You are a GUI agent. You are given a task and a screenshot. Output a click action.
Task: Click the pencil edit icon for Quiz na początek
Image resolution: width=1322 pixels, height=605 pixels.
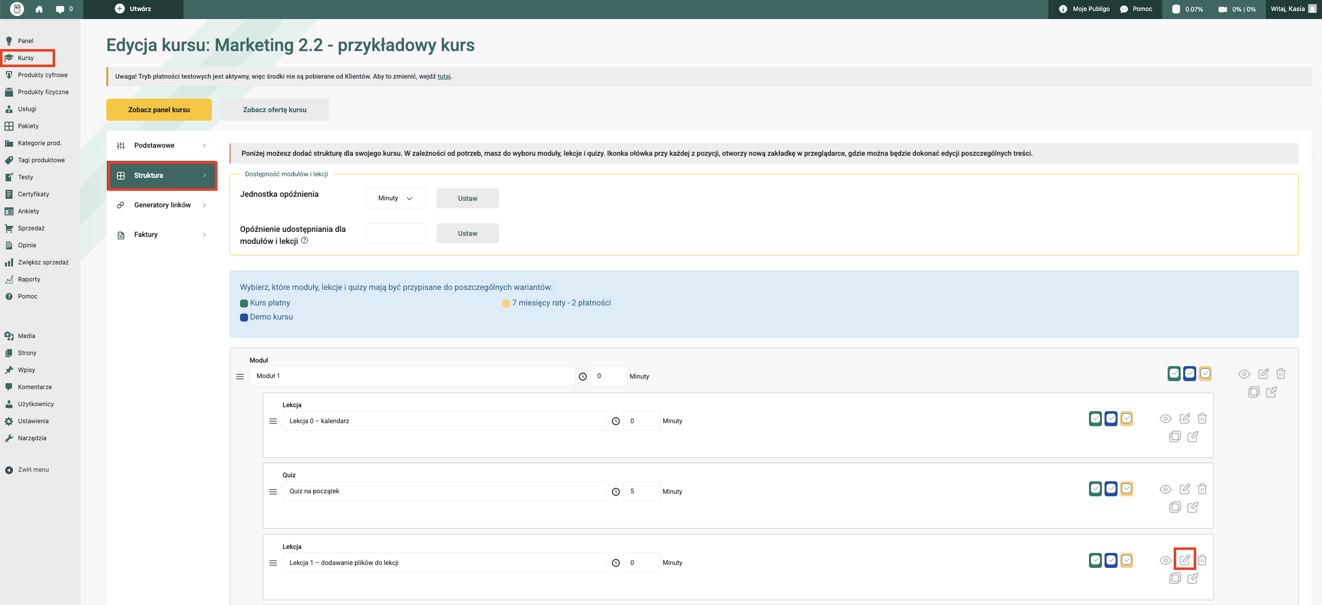(1184, 489)
